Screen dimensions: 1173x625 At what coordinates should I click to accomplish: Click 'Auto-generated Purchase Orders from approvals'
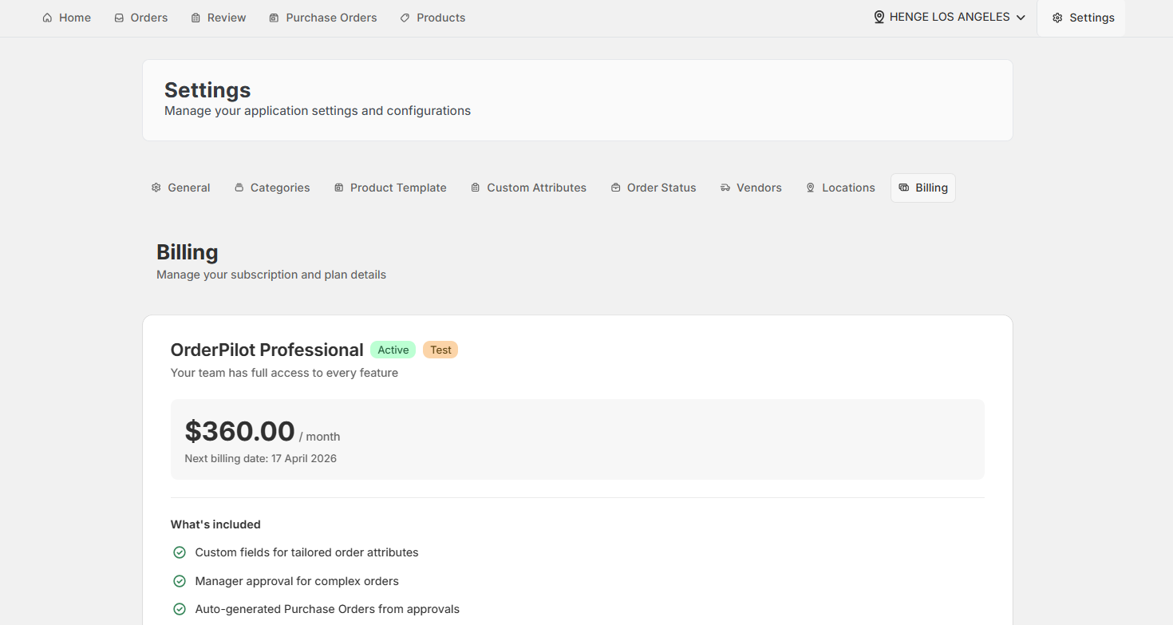[x=327, y=609]
